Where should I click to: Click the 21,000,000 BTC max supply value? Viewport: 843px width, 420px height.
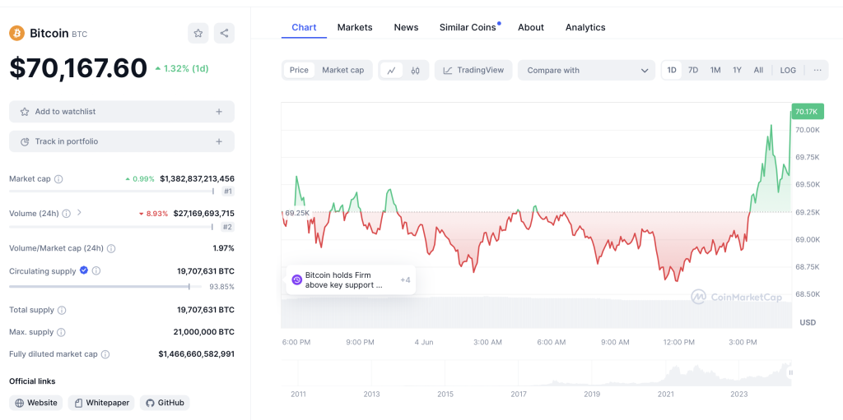tap(203, 332)
